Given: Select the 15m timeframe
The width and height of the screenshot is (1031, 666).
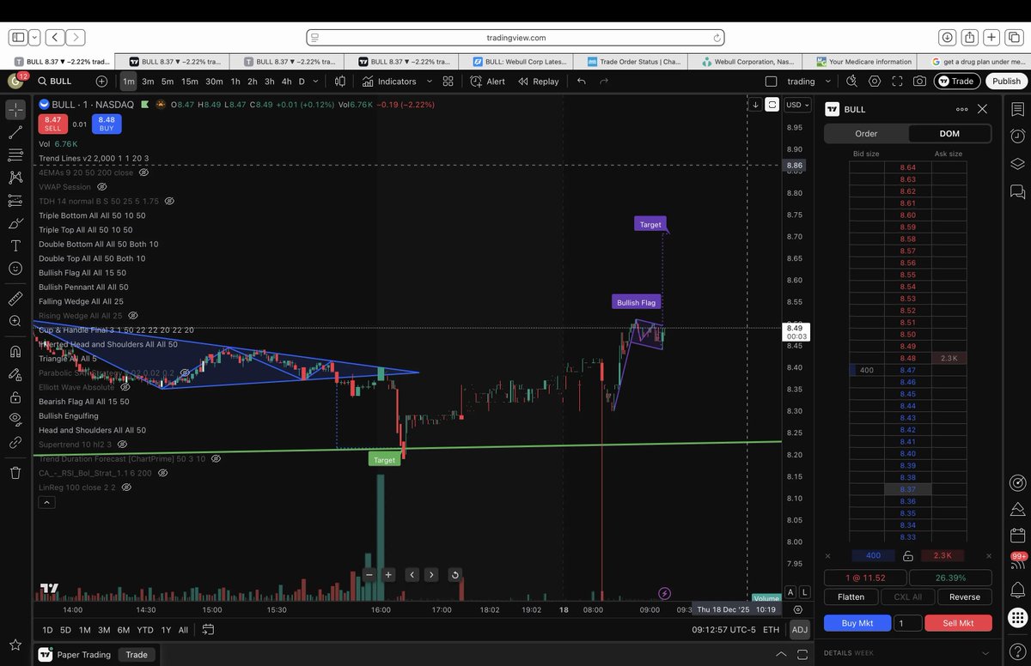Looking at the screenshot, I should coord(190,82).
